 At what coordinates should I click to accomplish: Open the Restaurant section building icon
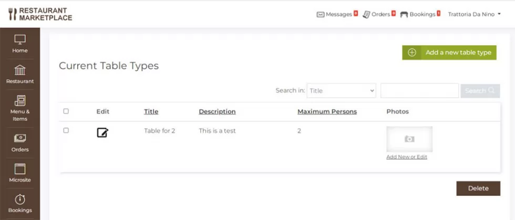(x=20, y=70)
